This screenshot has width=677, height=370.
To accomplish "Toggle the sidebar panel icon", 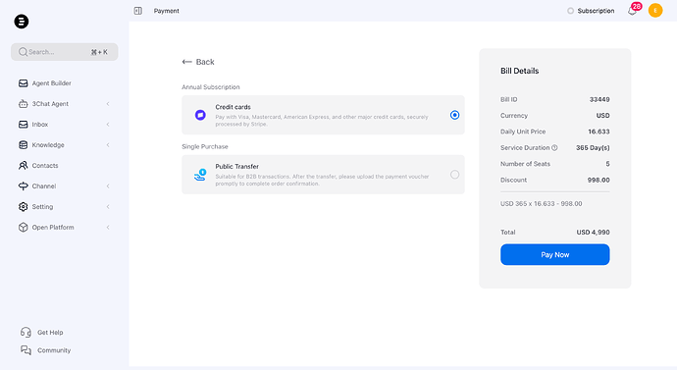I will [137, 11].
